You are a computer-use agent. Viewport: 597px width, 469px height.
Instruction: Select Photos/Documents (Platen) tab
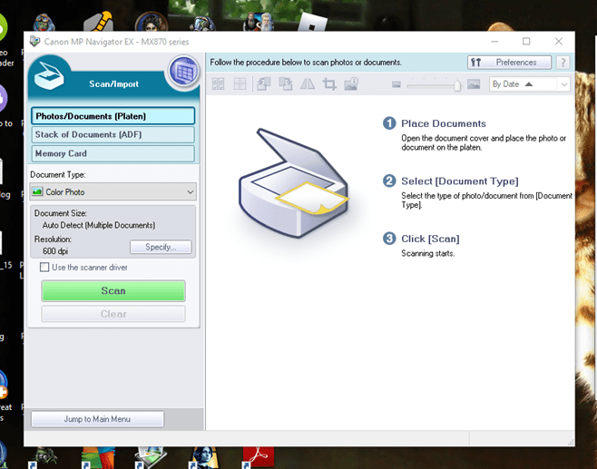pyautogui.click(x=113, y=116)
